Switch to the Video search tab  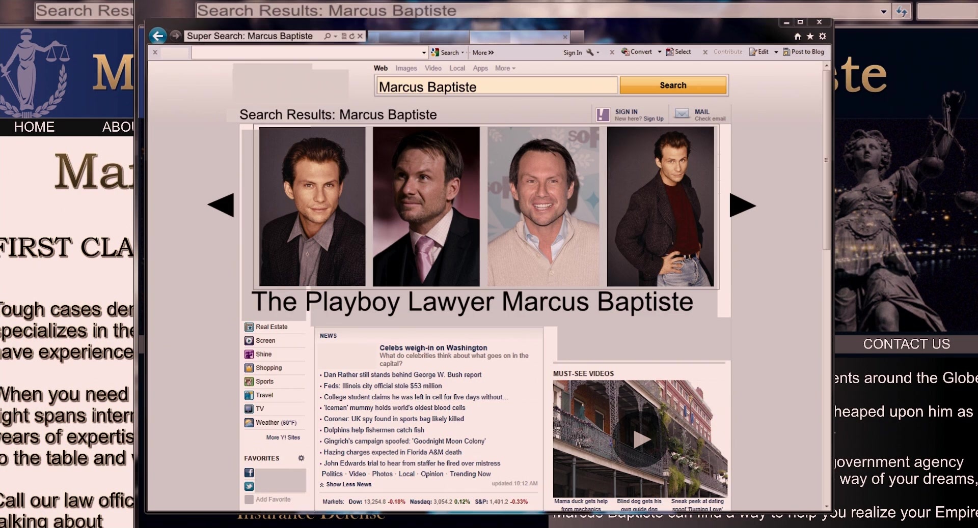[433, 68]
